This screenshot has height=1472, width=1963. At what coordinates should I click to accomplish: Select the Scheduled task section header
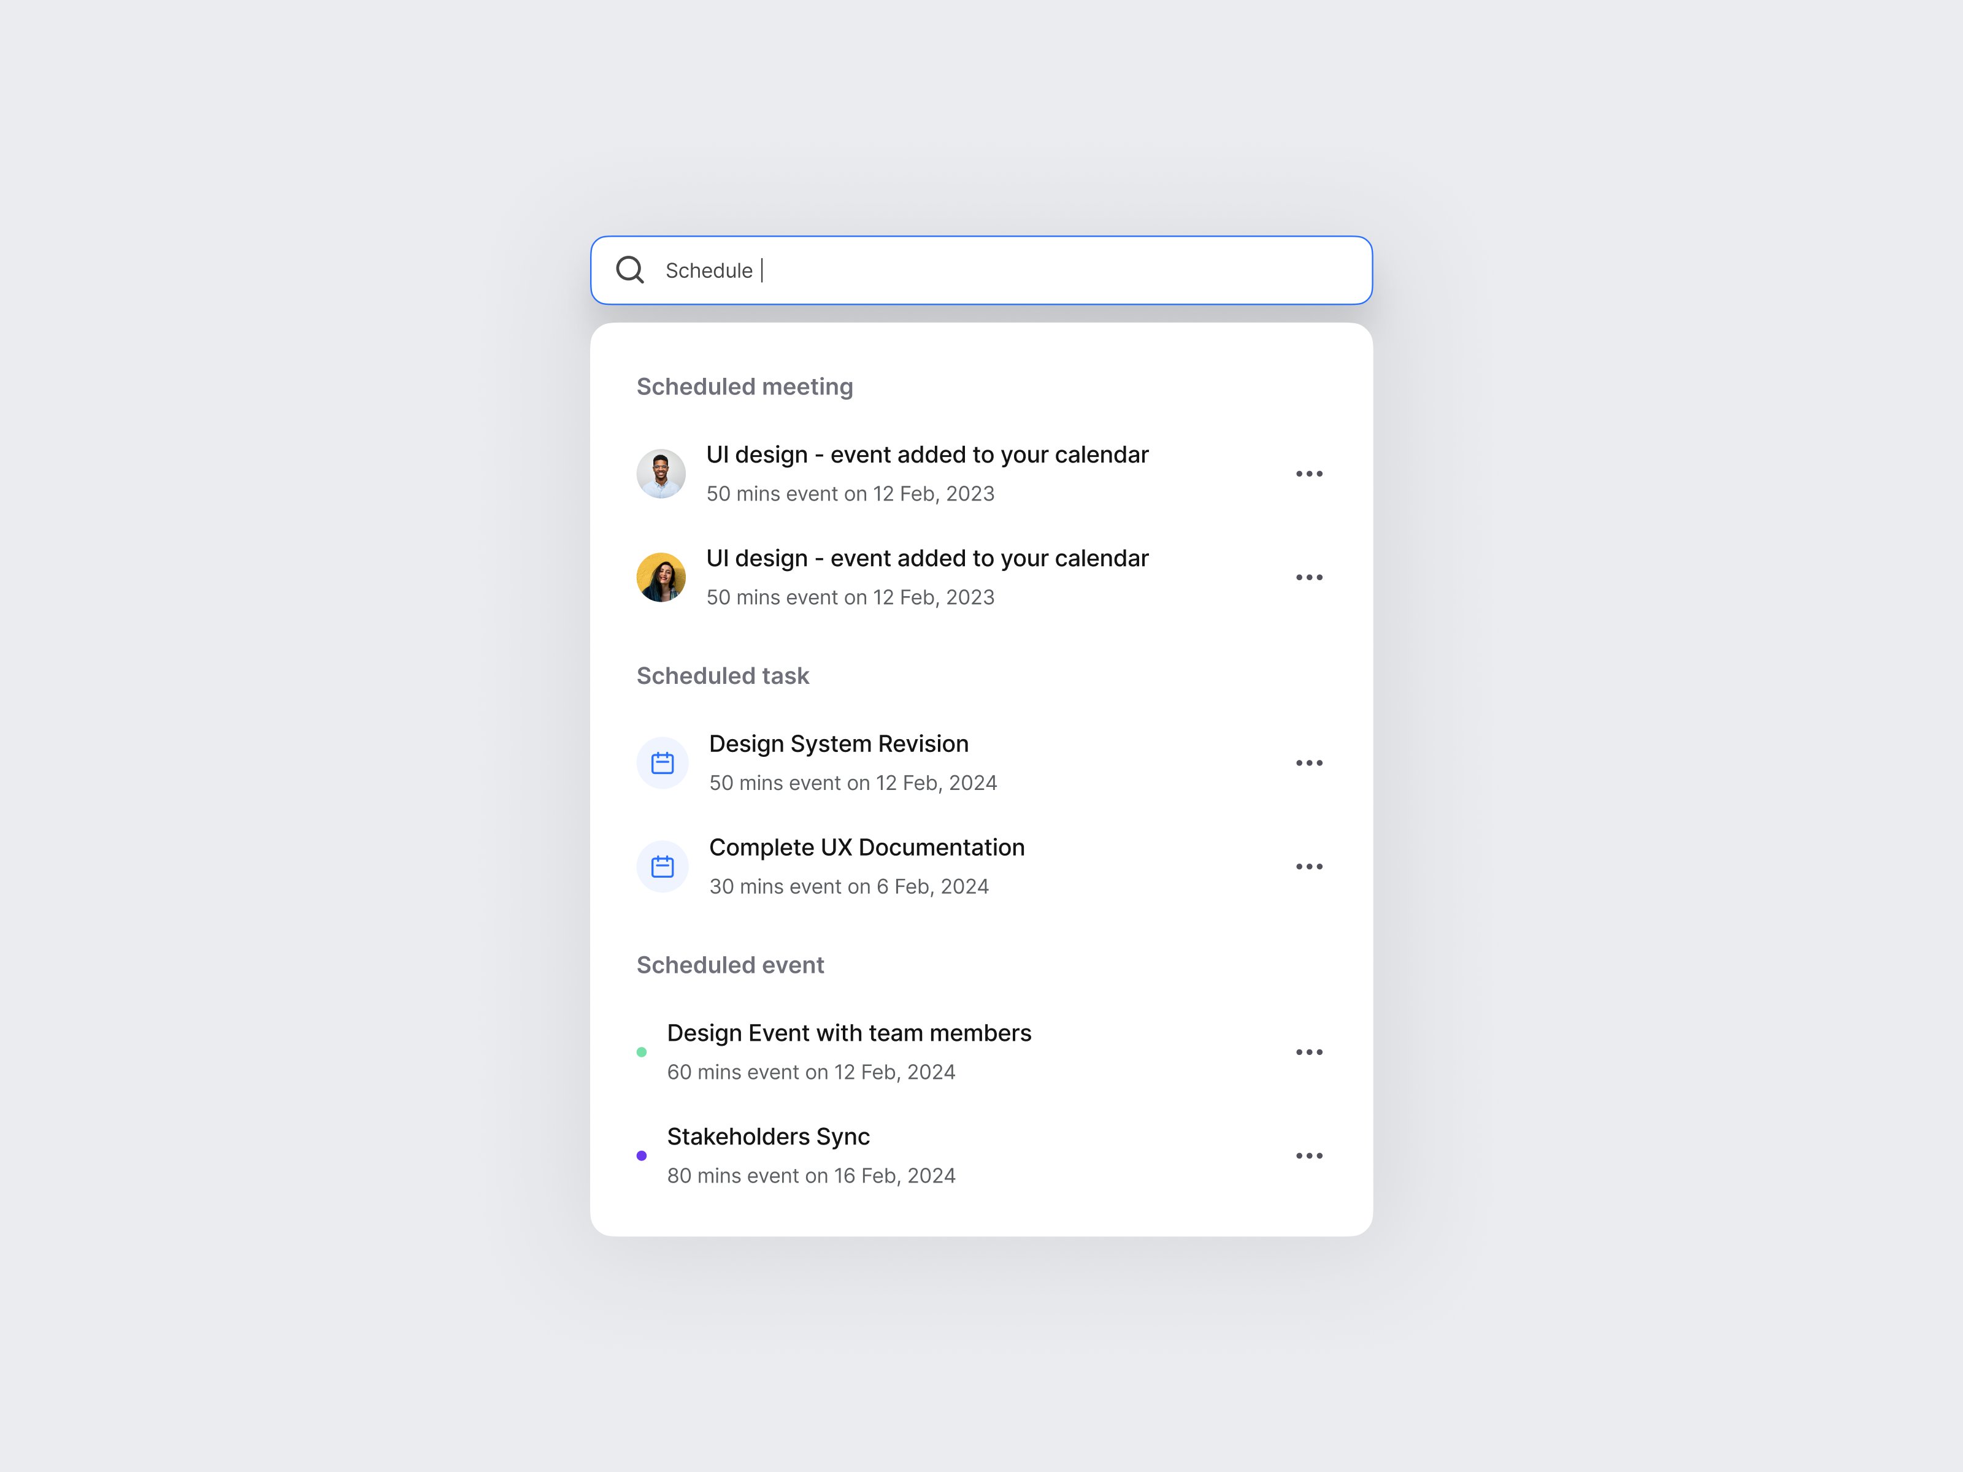723,675
